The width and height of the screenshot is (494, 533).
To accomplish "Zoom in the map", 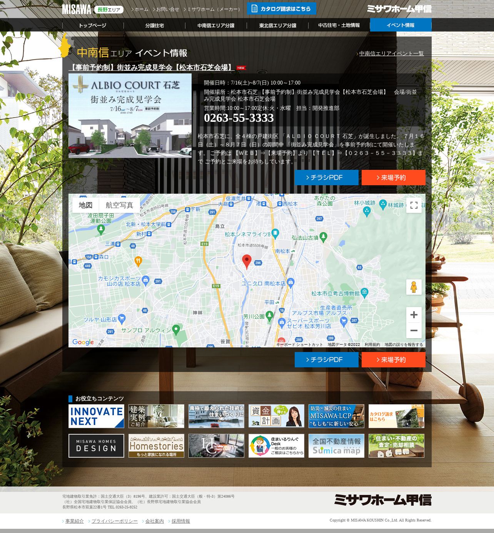I will [414, 315].
